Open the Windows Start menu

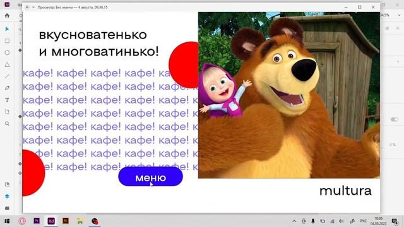[x=7, y=221]
